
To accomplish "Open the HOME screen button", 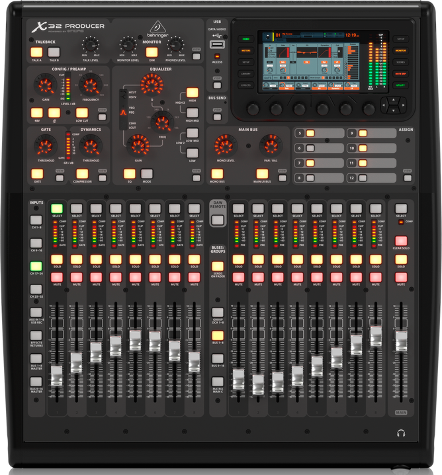I will [245, 39].
